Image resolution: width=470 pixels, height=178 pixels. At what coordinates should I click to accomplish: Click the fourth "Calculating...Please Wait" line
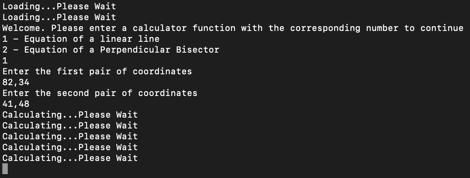70,147
